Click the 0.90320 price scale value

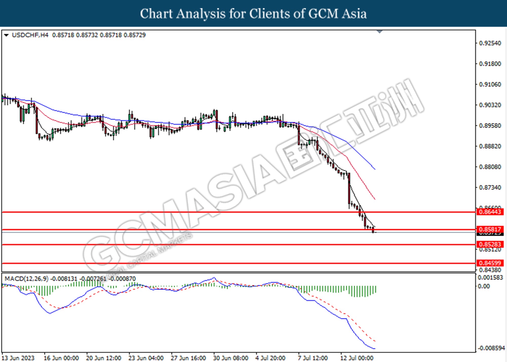click(x=490, y=105)
